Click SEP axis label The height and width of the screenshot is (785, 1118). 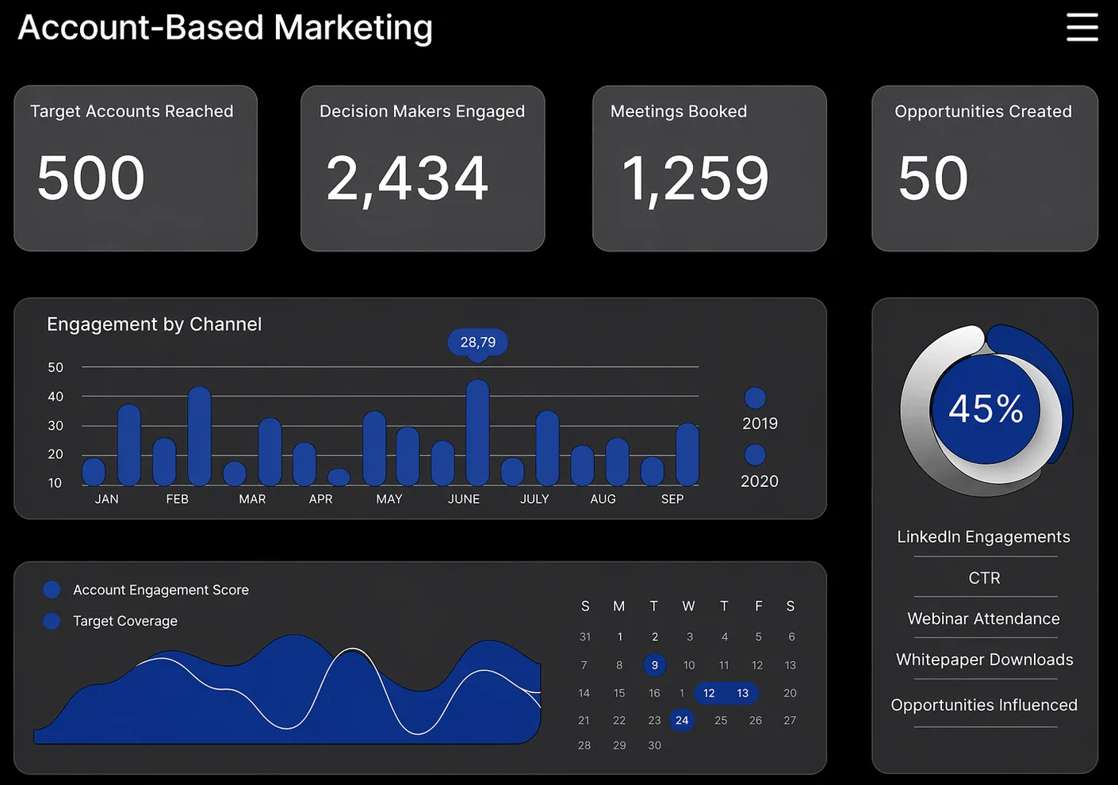click(672, 499)
